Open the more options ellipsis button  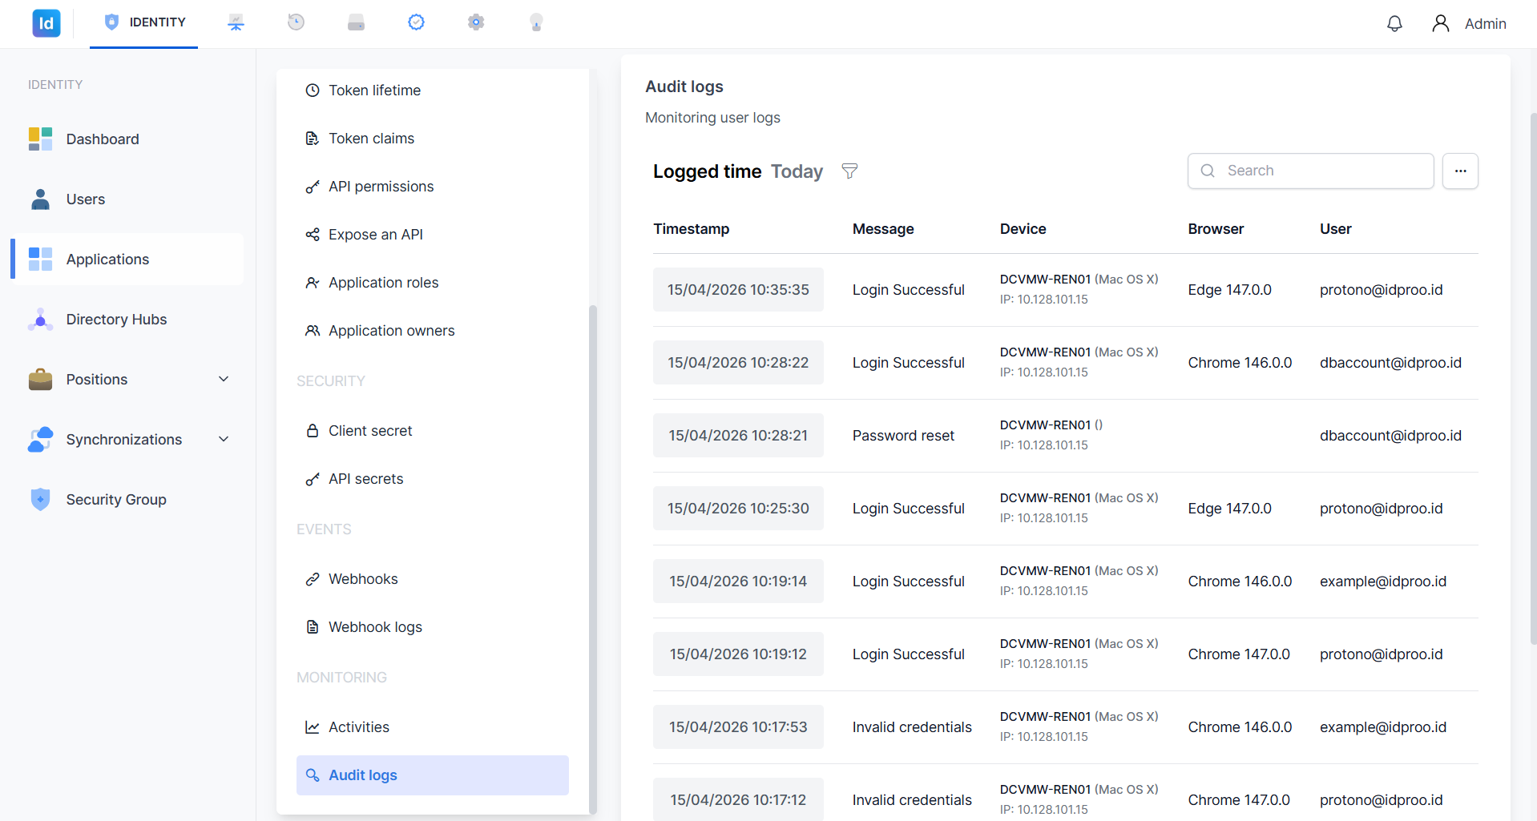1460,171
